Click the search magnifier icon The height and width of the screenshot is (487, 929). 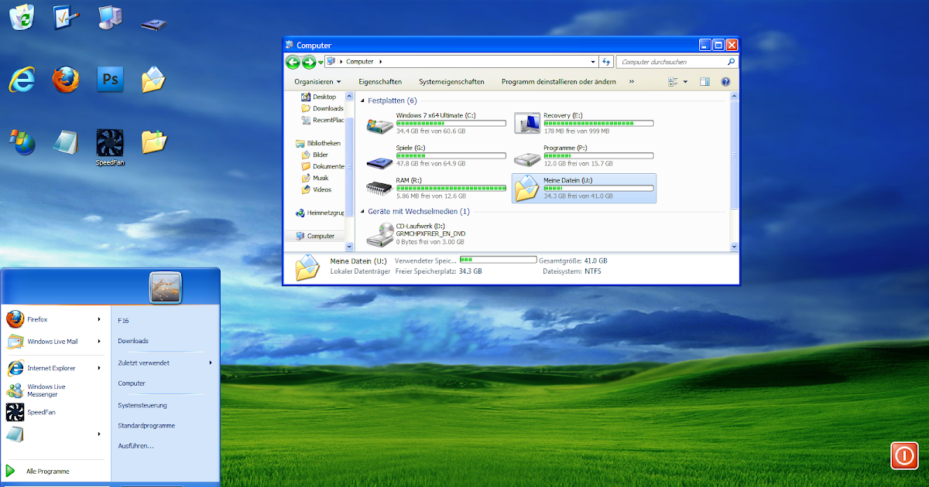[x=731, y=62]
